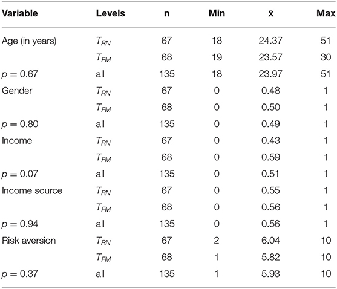Click the mean age value 24.37
The image size is (337, 289).
(270, 41)
